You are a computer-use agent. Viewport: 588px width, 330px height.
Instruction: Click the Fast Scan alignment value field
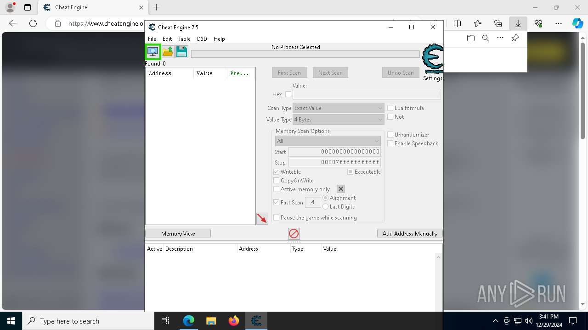coord(313,202)
